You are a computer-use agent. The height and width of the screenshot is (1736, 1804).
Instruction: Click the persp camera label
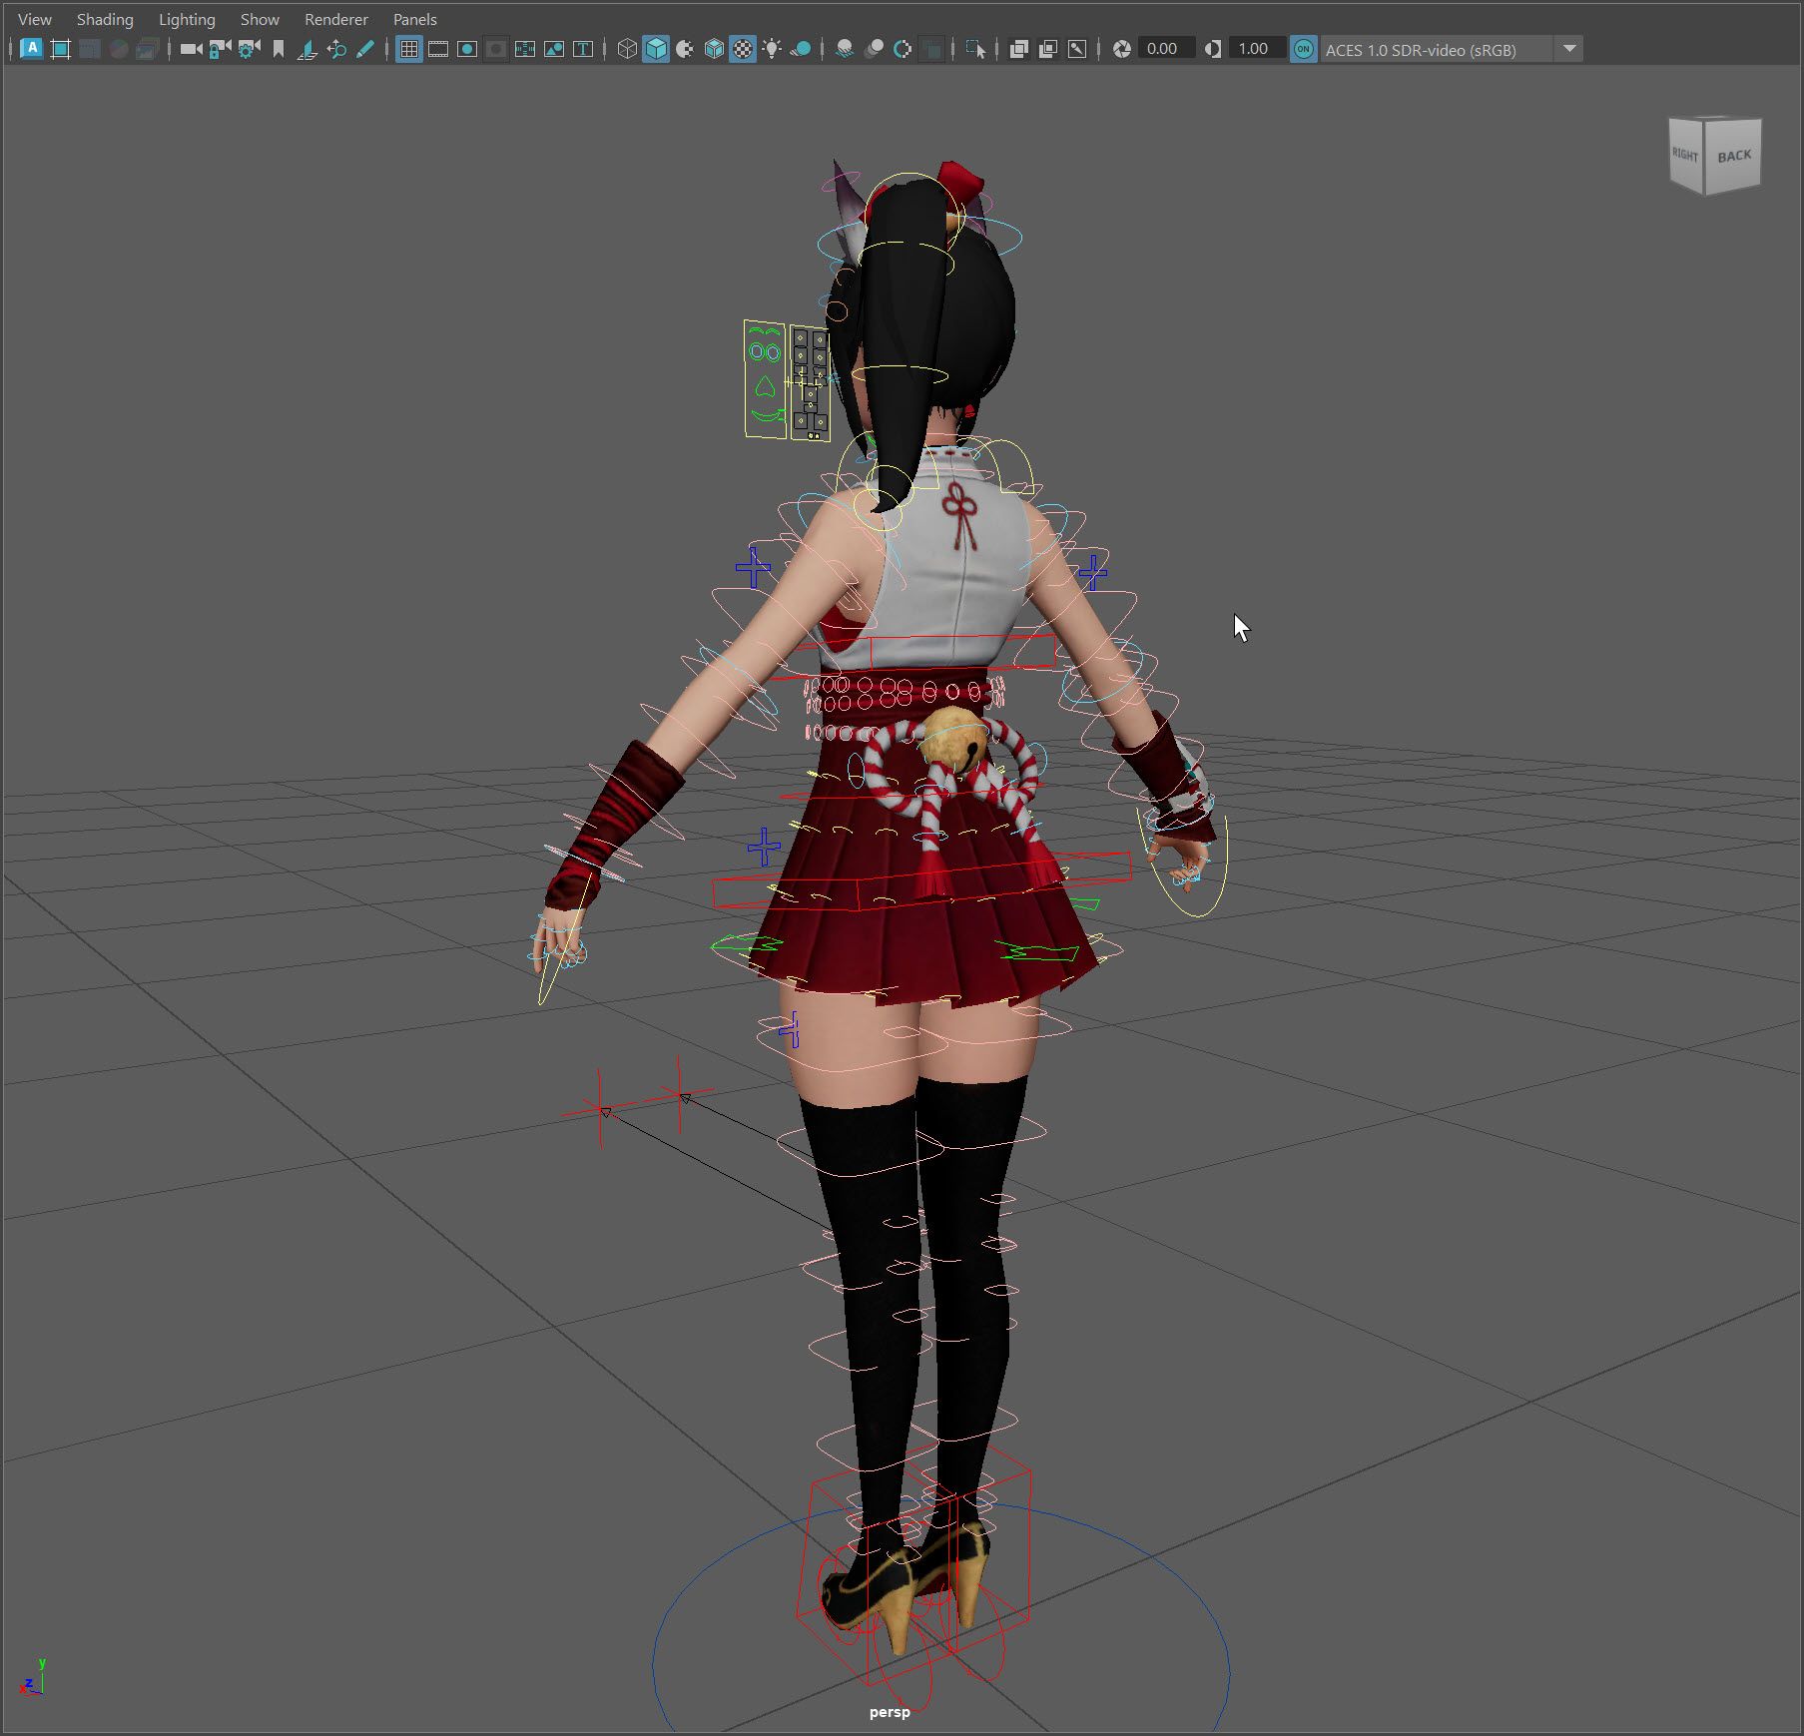pyautogui.click(x=890, y=1712)
